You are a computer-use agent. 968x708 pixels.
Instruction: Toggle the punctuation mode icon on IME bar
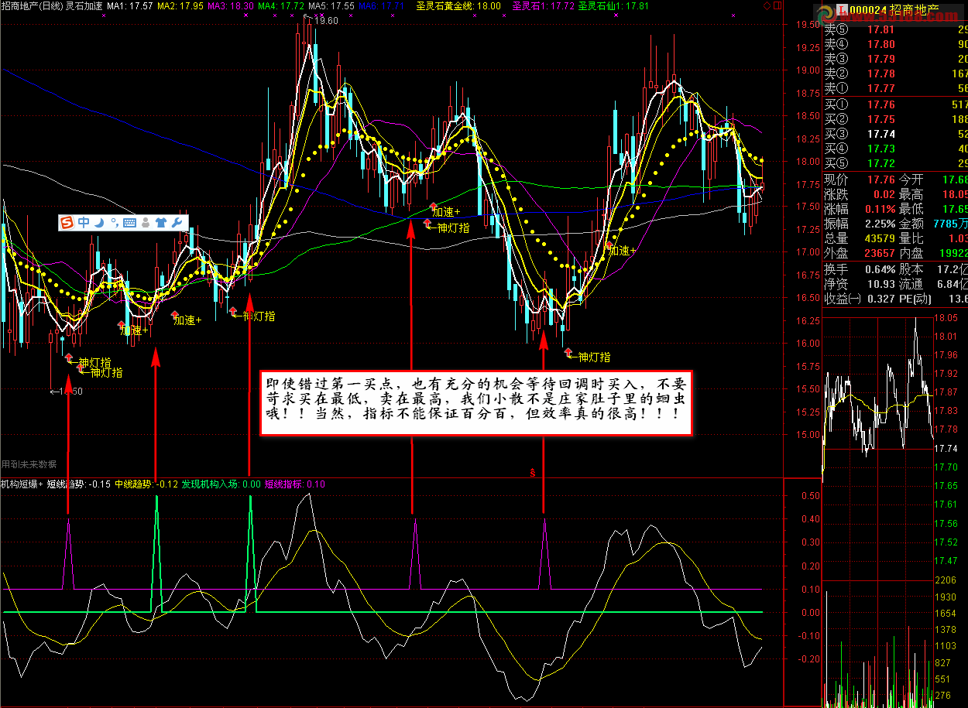click(114, 223)
